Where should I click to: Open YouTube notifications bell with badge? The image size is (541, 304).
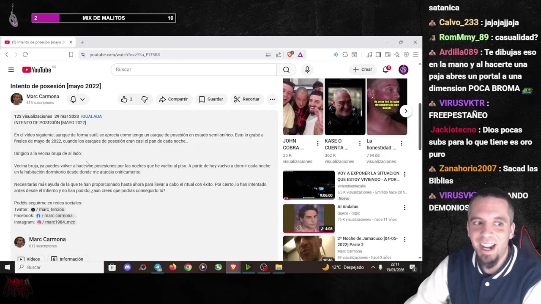click(x=386, y=70)
